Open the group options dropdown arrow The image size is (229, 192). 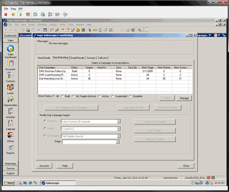pyautogui.click(x=219, y=35)
